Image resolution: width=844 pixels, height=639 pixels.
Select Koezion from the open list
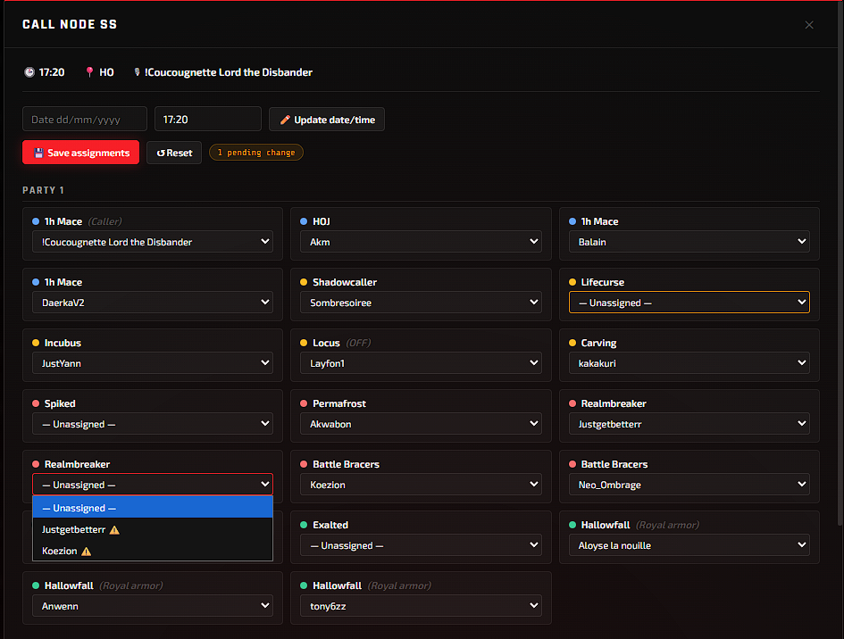click(153, 551)
